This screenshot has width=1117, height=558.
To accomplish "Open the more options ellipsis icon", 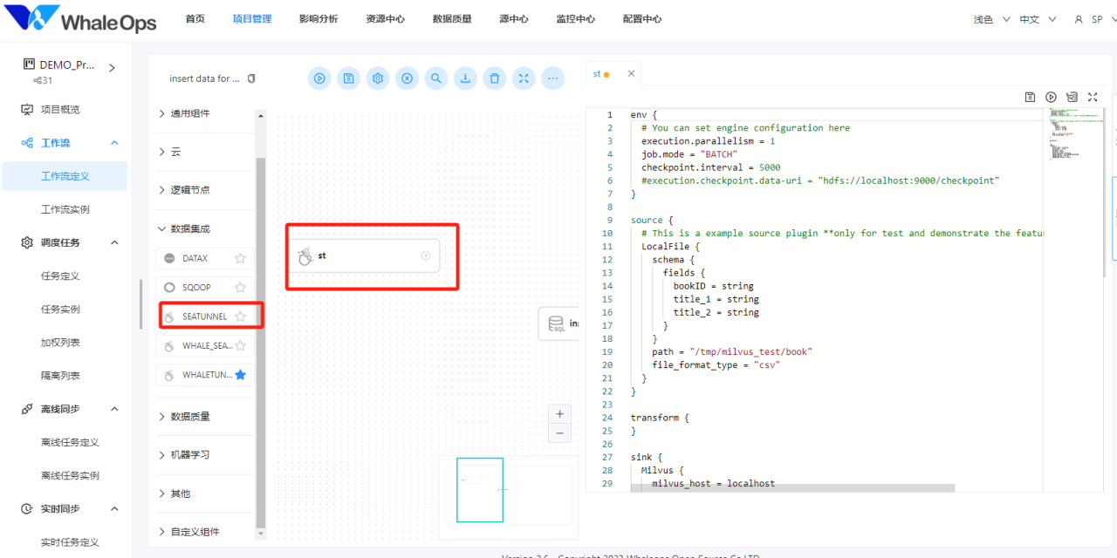I will click(553, 78).
